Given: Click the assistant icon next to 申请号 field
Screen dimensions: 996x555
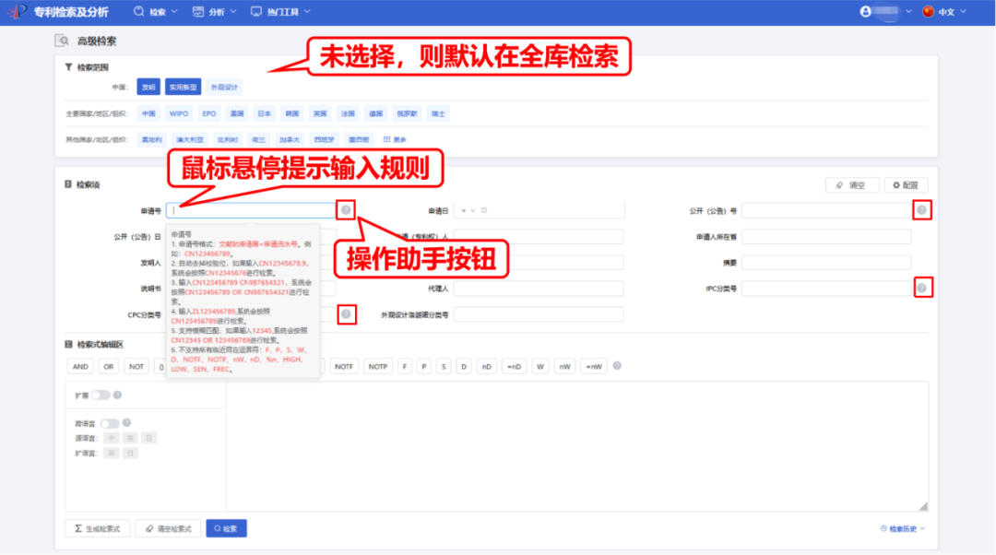Looking at the screenshot, I should tap(345, 209).
